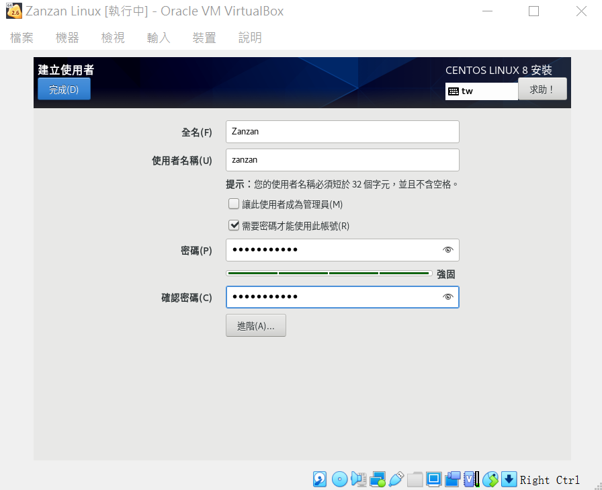
Task: Enable 讓此使用者成為管理員 checkbox
Action: (234, 204)
